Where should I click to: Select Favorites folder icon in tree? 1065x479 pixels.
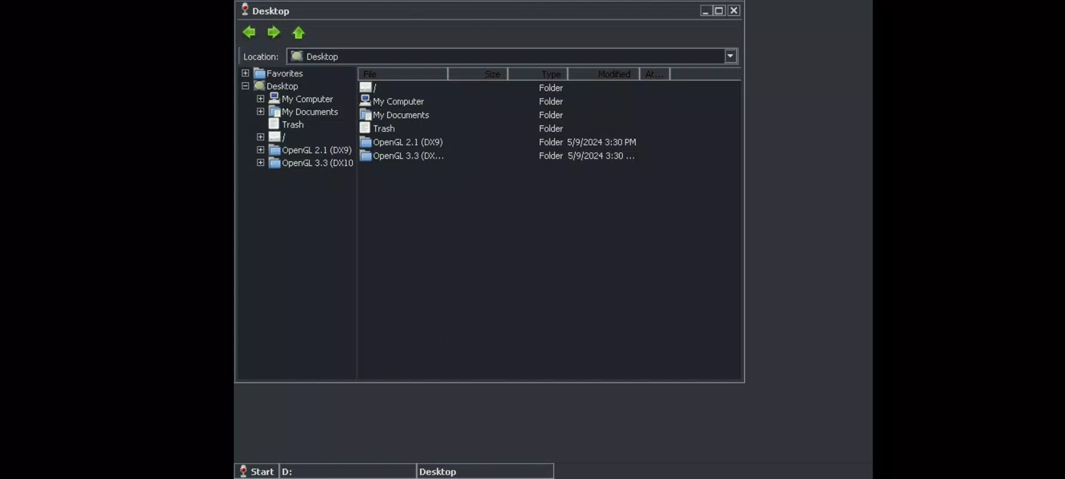[259, 73]
